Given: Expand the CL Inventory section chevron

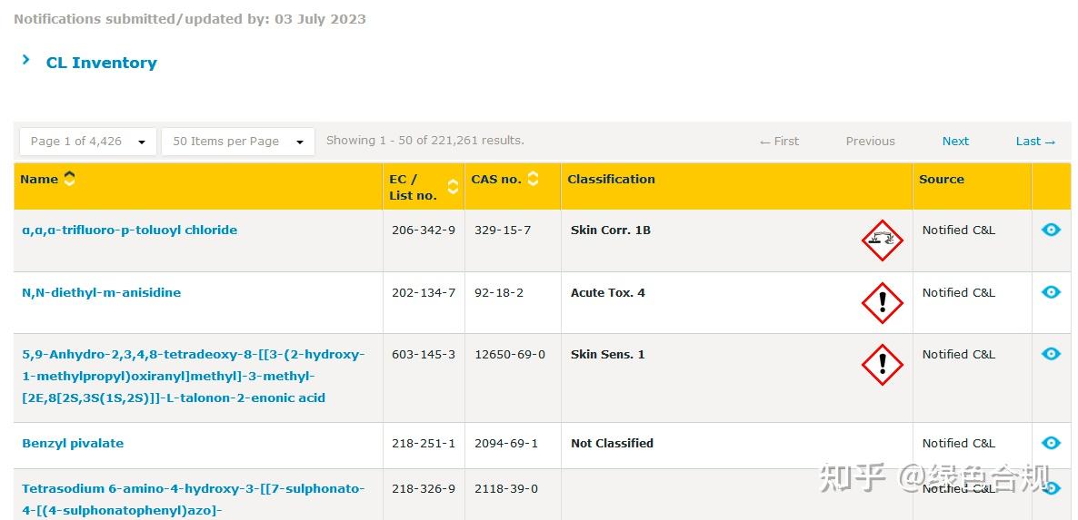Looking at the screenshot, I should [x=26, y=60].
